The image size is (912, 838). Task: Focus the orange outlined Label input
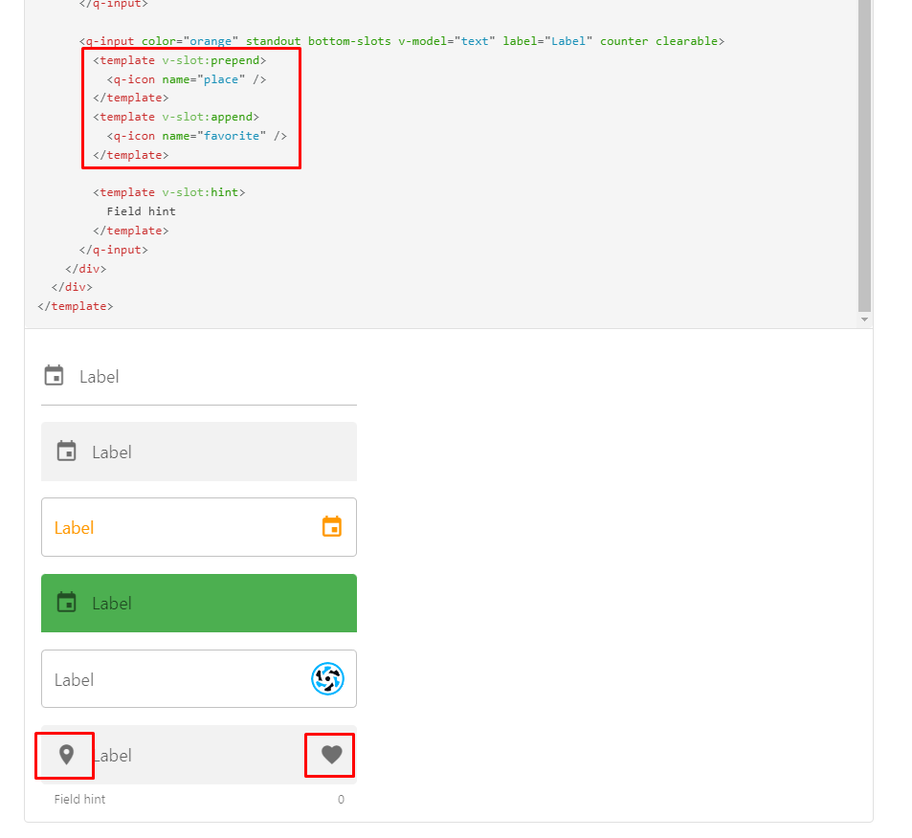tap(191, 526)
